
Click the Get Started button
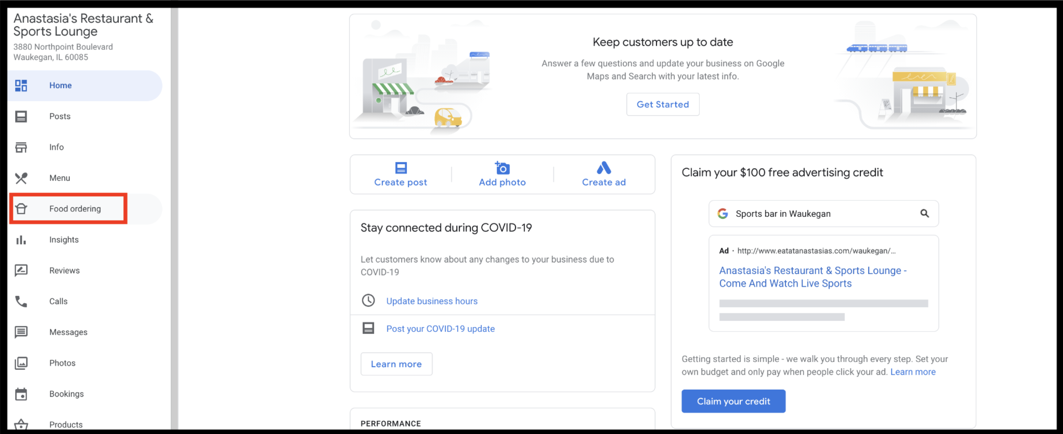663,104
